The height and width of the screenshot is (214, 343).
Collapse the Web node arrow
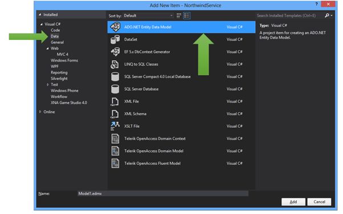tap(47, 49)
